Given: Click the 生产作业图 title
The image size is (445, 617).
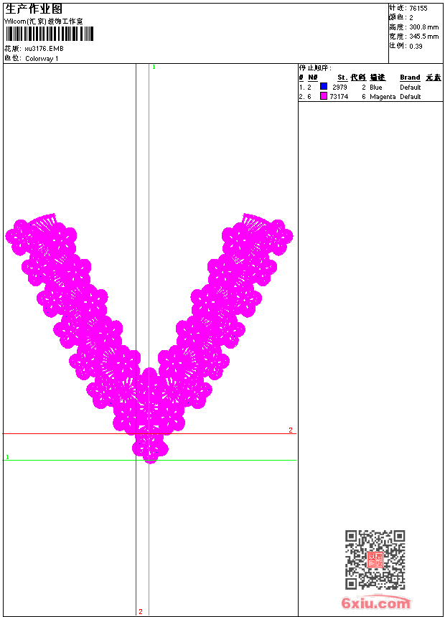Looking at the screenshot, I should (34, 9).
